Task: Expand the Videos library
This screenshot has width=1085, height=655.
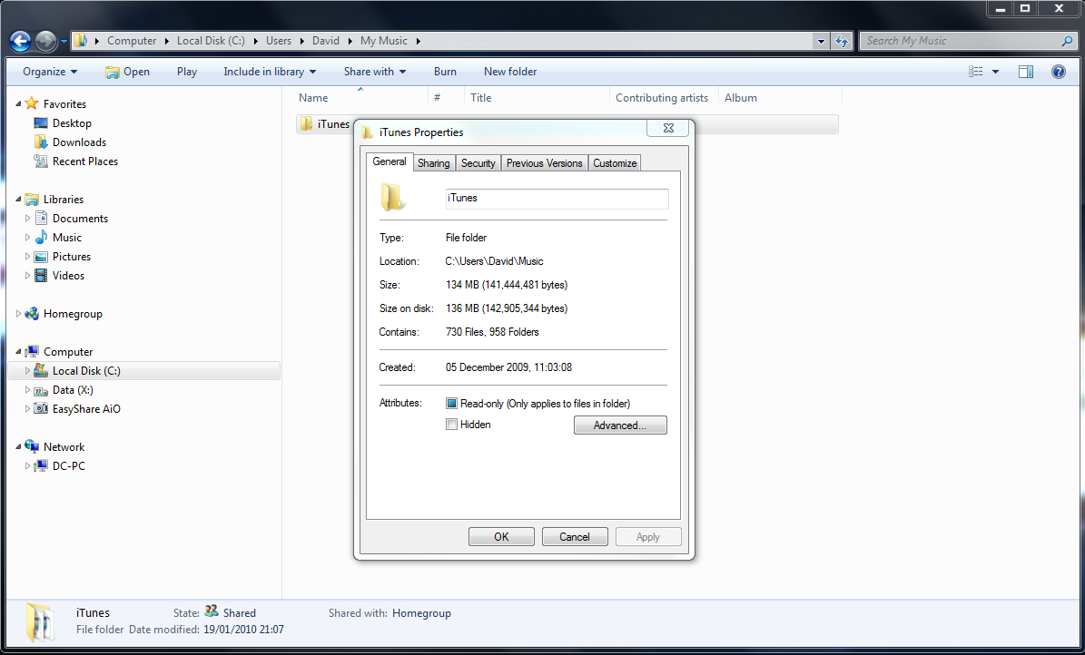Action: click(x=27, y=275)
